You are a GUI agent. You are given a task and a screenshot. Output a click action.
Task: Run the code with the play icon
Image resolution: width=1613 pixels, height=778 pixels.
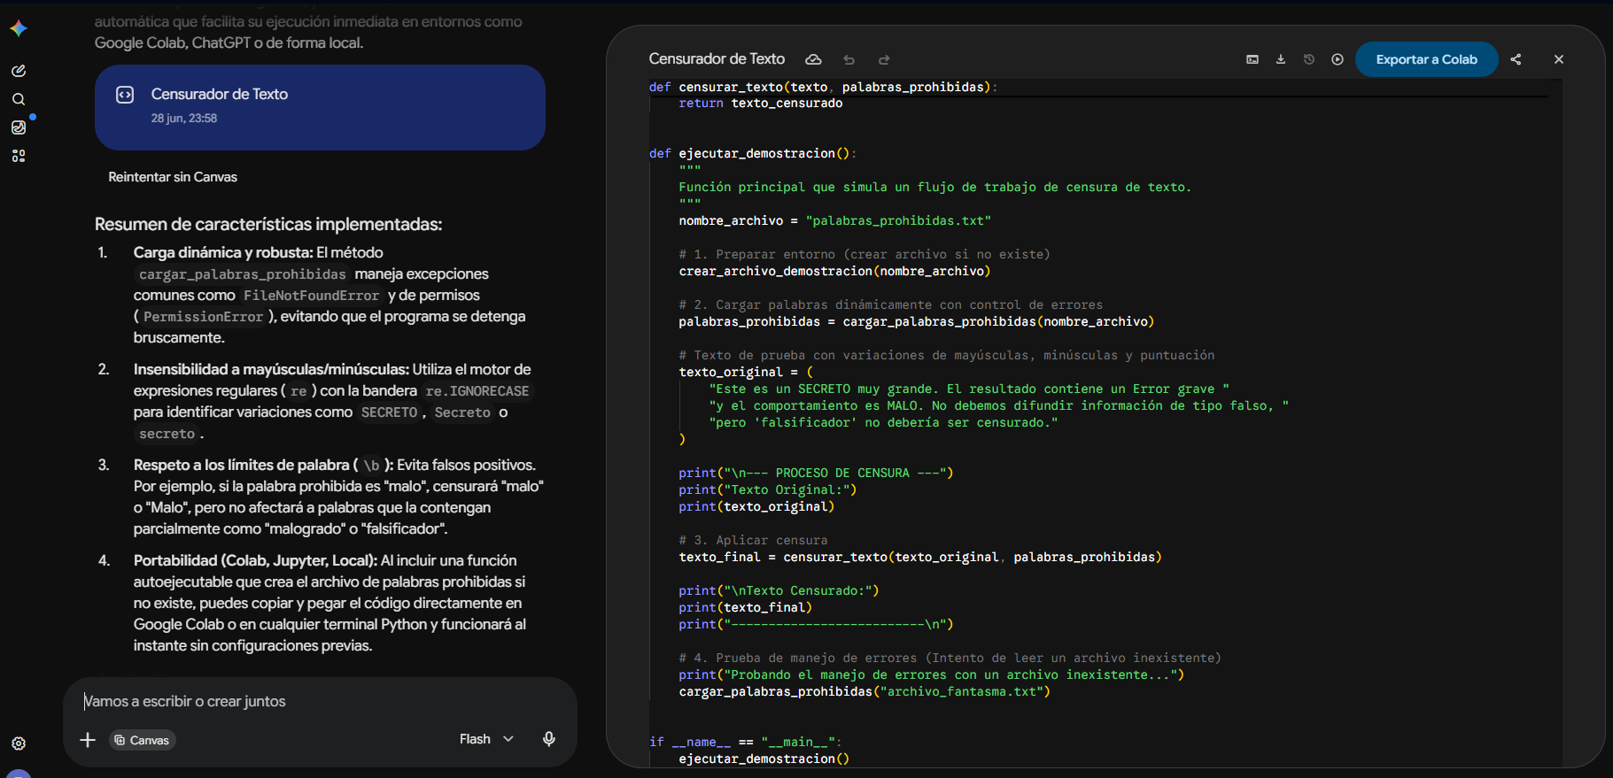click(1338, 59)
